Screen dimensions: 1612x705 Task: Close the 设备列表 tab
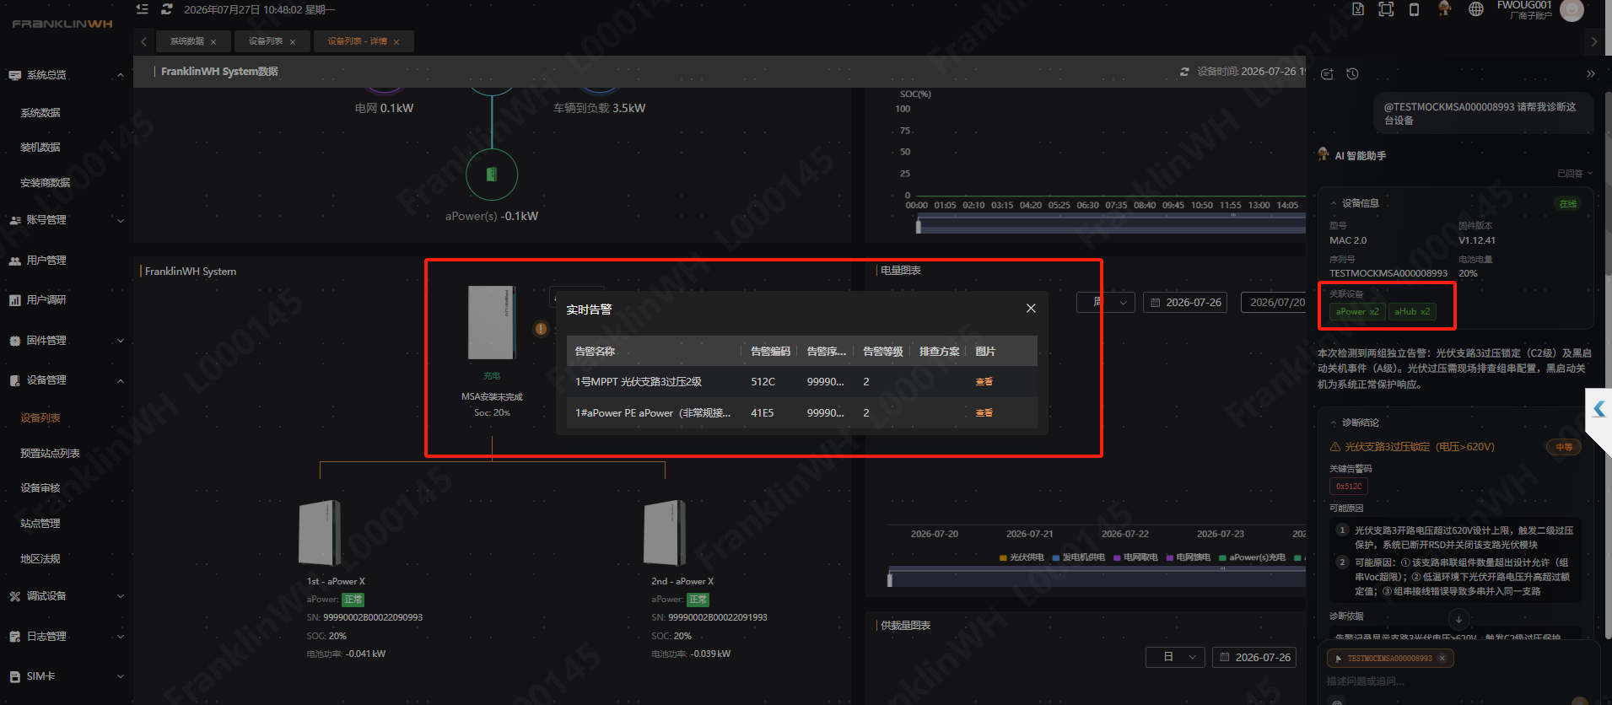[x=293, y=42]
